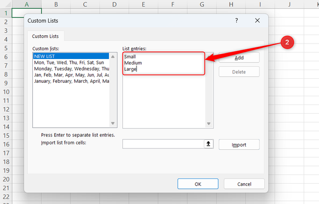Select the January, February, March list entry
Viewport: 319px width, 204px height.
pos(71,81)
